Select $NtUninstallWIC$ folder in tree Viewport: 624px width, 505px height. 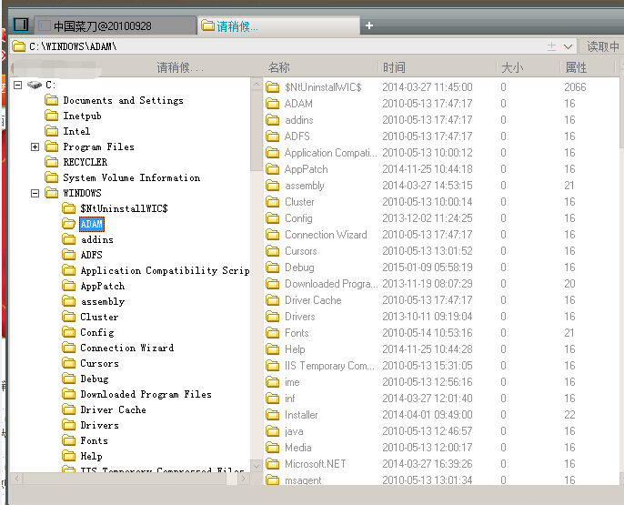(124, 208)
